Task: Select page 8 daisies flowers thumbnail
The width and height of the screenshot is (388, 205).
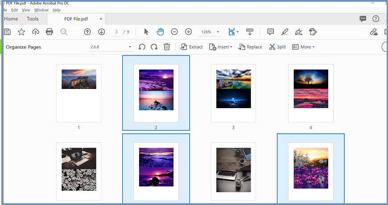Action: click(x=311, y=172)
